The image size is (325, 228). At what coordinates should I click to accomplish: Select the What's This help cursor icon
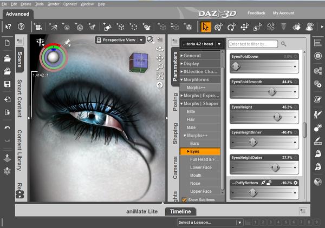click(8, 26)
